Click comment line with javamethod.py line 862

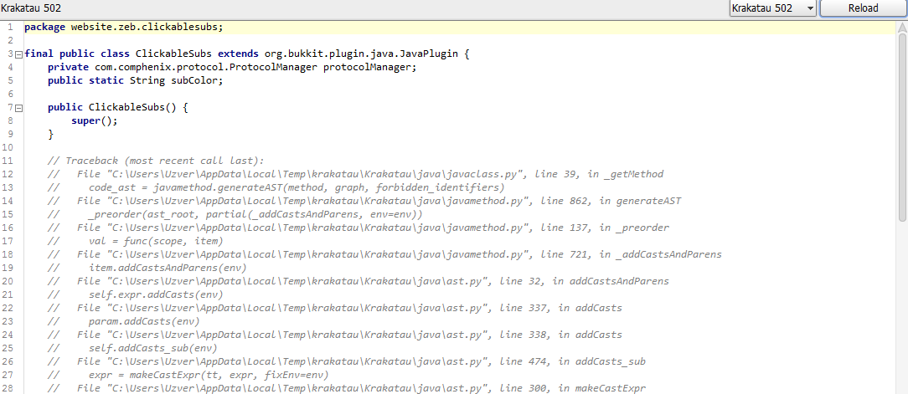pyautogui.click(x=364, y=201)
